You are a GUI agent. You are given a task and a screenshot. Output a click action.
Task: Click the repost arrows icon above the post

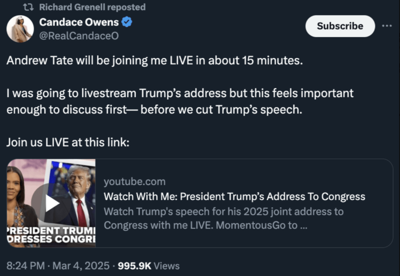coord(28,7)
